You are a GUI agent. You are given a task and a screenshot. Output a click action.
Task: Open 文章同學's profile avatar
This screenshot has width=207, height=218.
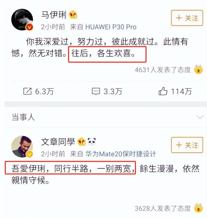(22, 147)
